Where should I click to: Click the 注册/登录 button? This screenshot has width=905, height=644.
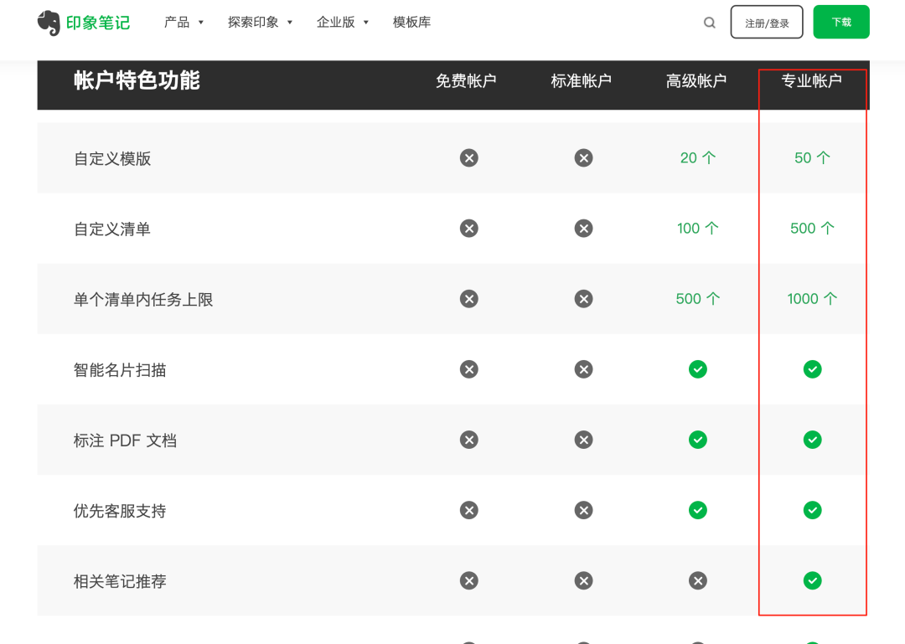[x=767, y=23]
